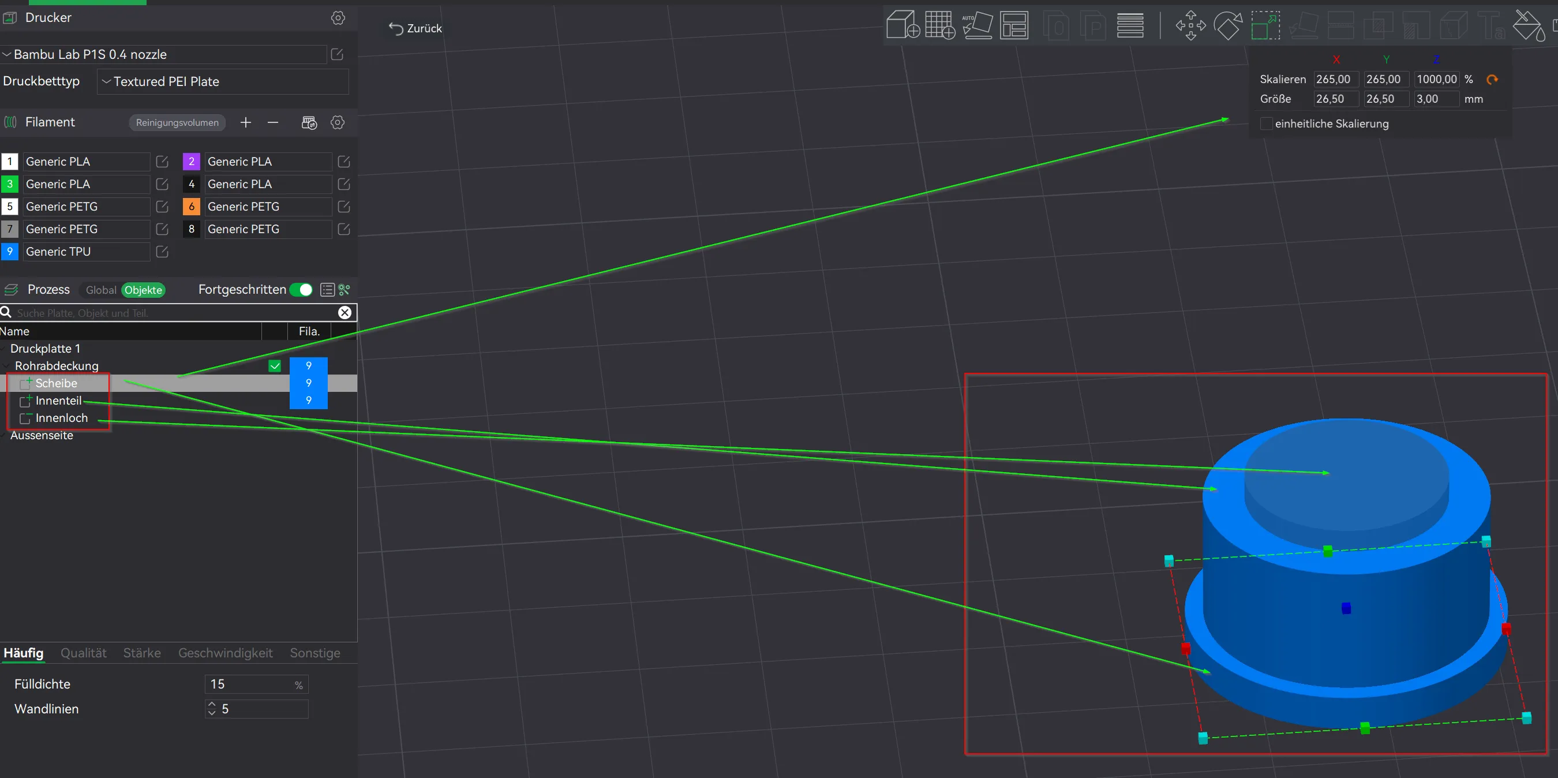Edit filament 3 Generic PLA preset
The image size is (1558, 778).
click(x=162, y=184)
